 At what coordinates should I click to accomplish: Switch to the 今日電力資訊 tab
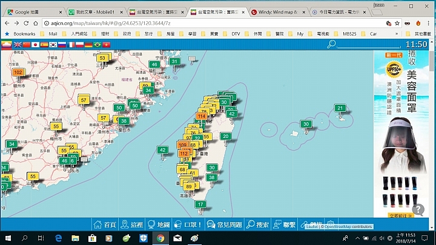click(339, 12)
